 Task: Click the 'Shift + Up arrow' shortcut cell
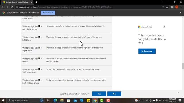click(x=32, y=71)
